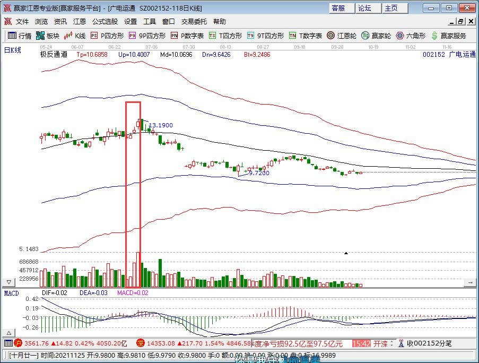
Task: Collapse the volume panel with triangle arrow
Action: pyautogui.click(x=8, y=281)
